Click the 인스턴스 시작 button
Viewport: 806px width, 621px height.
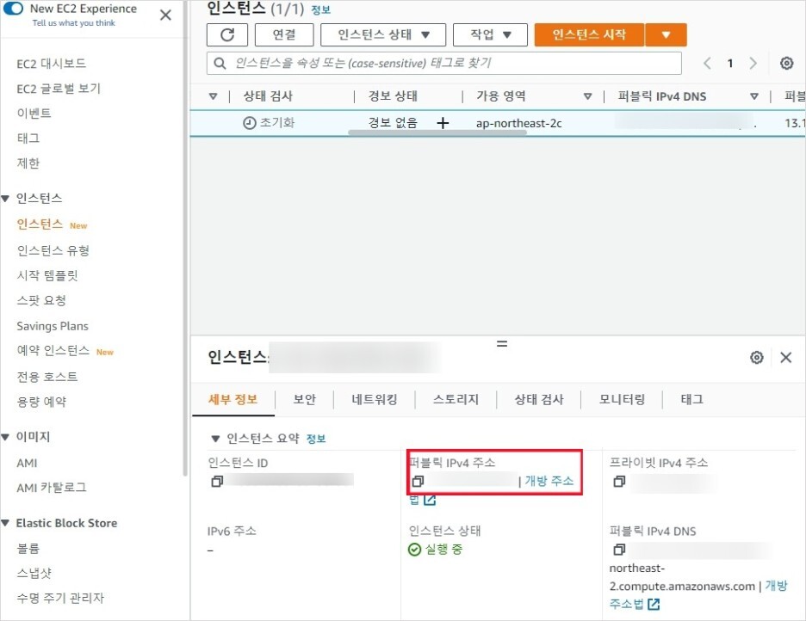coord(589,35)
